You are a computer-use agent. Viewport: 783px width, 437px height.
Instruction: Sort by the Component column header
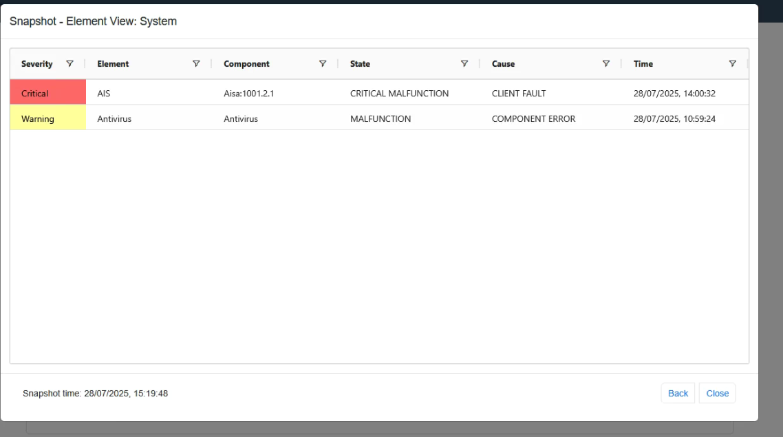click(x=247, y=64)
